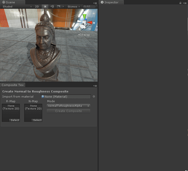Open the Inspector panel options menu icon
Screen dimensions: 188x171
coord(185,3)
